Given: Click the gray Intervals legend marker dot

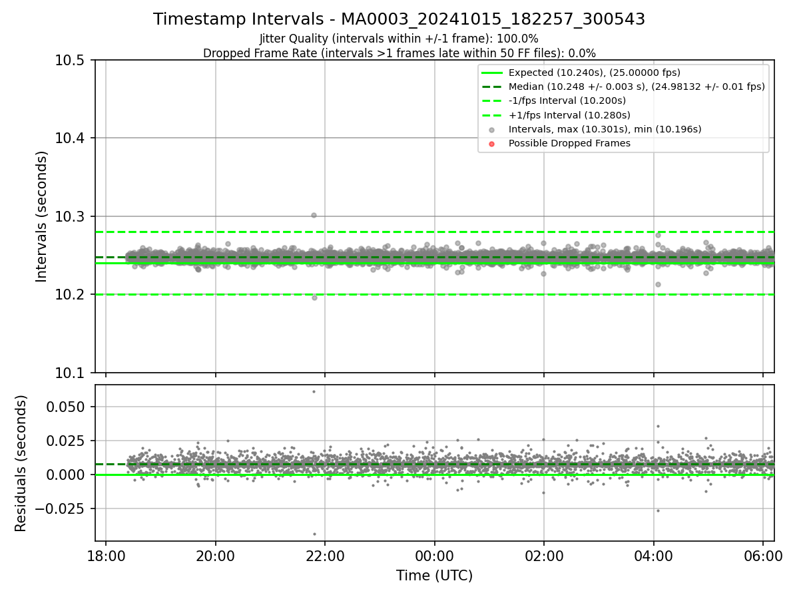Looking at the screenshot, I should (491, 130).
